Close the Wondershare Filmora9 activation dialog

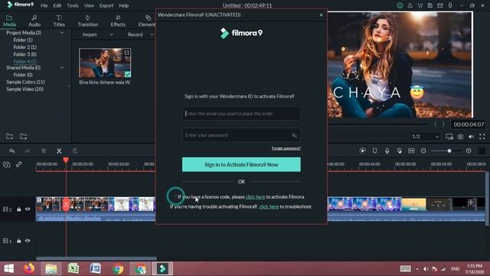click(x=321, y=15)
